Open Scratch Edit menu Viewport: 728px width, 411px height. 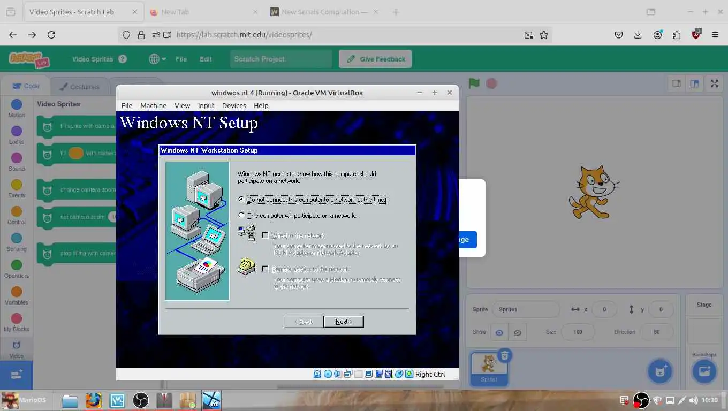coord(206,59)
